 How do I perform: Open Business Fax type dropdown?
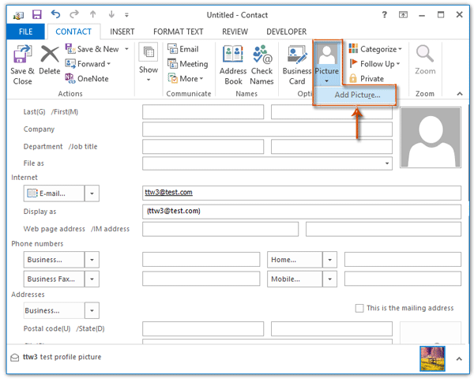click(x=92, y=279)
